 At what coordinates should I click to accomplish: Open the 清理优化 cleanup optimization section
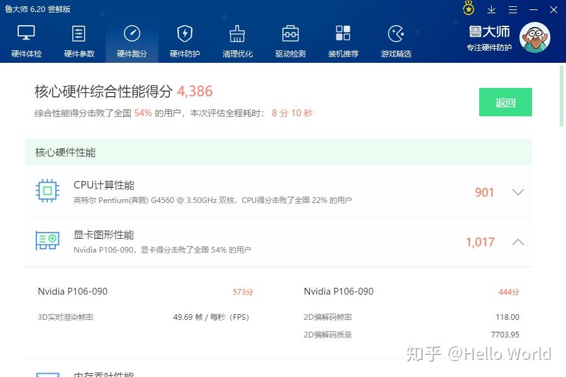click(x=238, y=41)
